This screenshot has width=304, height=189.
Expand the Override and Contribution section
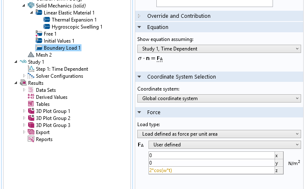(139, 16)
